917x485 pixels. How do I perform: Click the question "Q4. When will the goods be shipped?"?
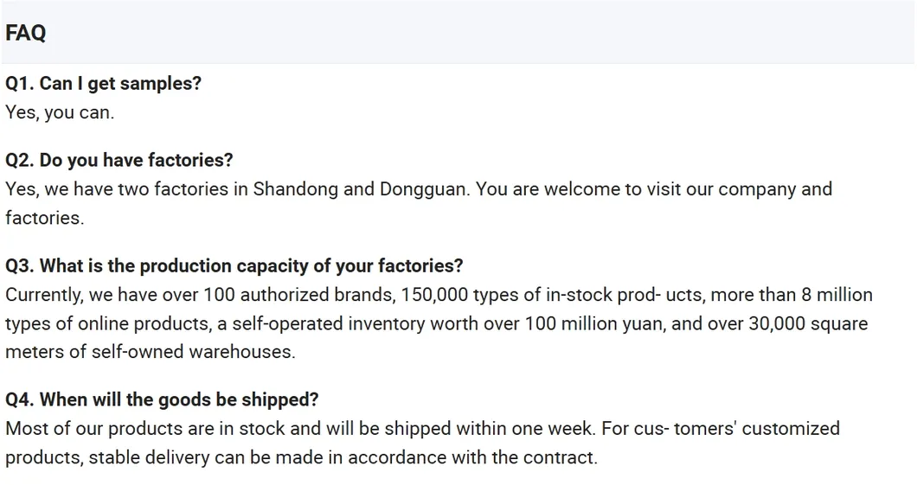[x=162, y=399]
